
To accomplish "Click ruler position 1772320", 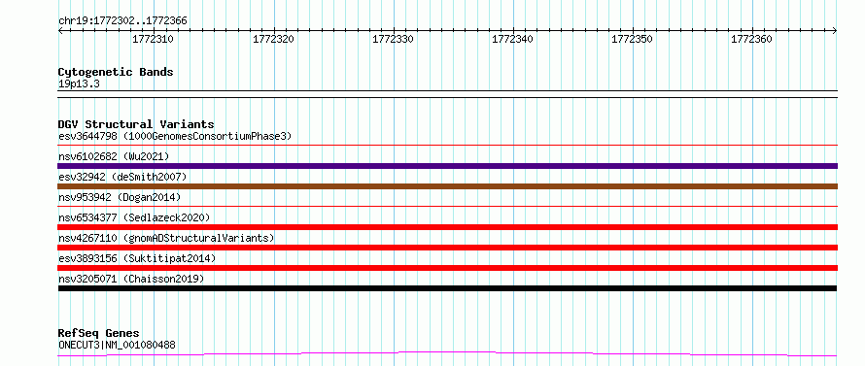I will click(273, 39).
